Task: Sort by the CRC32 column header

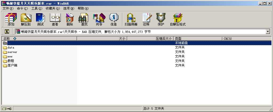Action: [247, 39]
